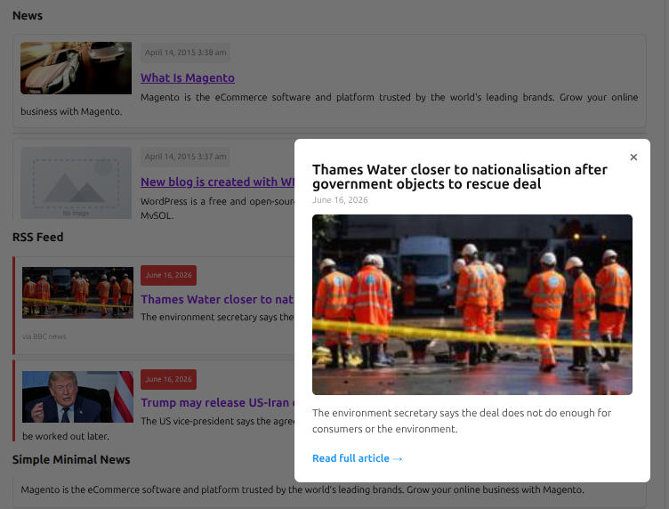
Task: Close the Thames Water article popup
Action: [x=633, y=157]
